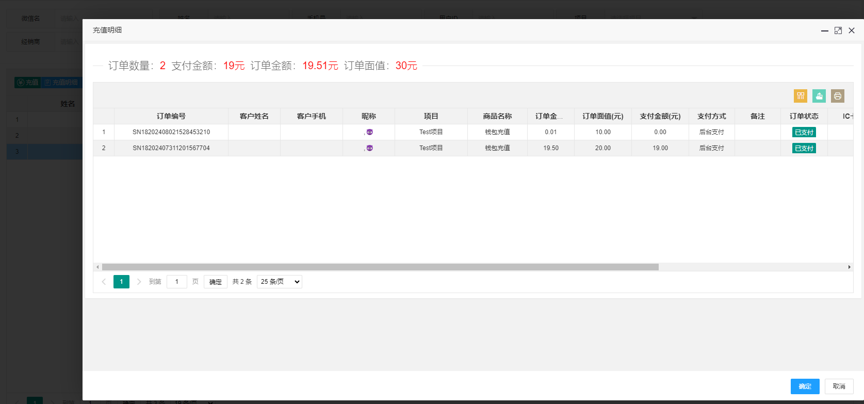The width and height of the screenshot is (864, 404).
Task: Click the horizontal scrollbar thumb
Action: 380,267
